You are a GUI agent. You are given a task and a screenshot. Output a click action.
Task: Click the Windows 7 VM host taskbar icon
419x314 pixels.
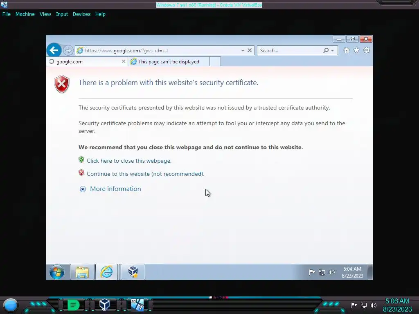(137, 305)
